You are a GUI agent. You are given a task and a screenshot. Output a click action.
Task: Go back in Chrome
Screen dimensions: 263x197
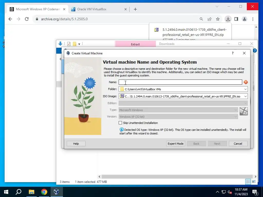tap(10, 19)
